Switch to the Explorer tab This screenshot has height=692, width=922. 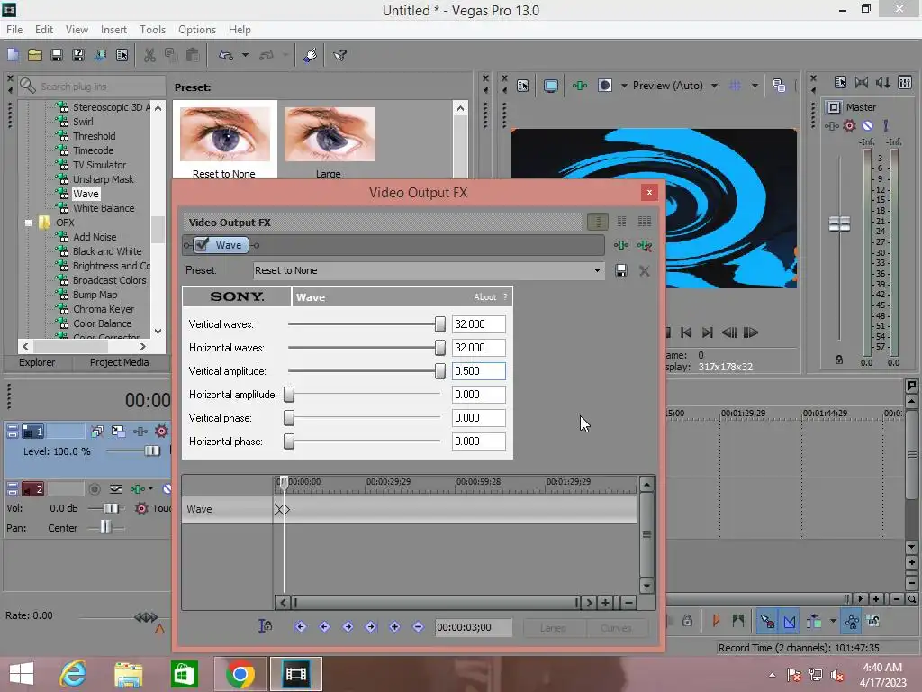point(37,362)
